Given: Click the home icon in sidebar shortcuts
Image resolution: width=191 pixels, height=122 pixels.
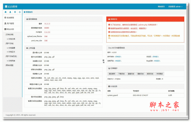Looking at the screenshot, I should pos(5,12).
